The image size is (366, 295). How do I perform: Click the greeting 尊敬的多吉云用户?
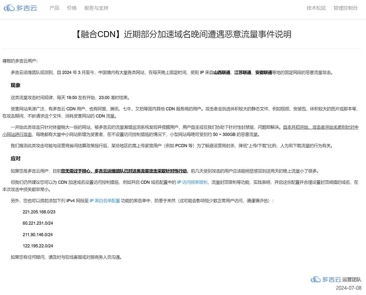click(x=20, y=61)
